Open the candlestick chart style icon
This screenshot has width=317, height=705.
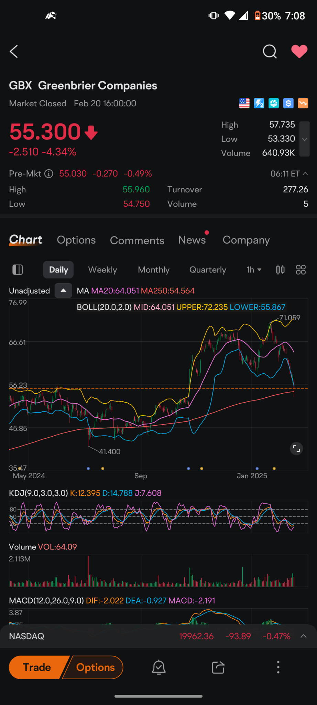pyautogui.click(x=280, y=270)
